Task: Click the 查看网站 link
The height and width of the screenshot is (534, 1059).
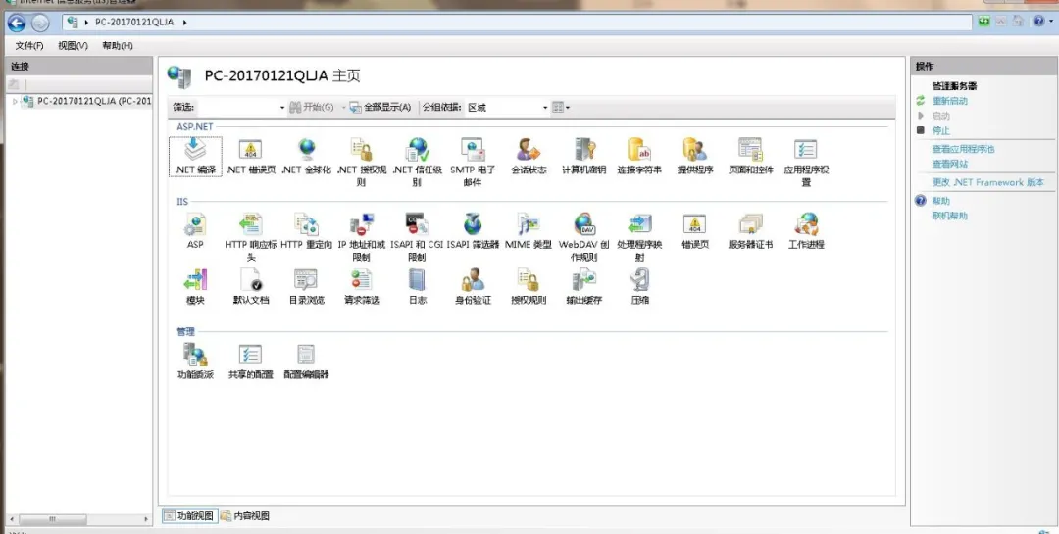Action: (949, 164)
